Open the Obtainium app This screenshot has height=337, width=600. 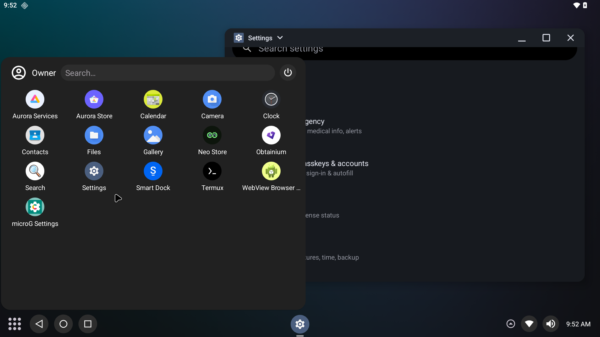[271, 135]
